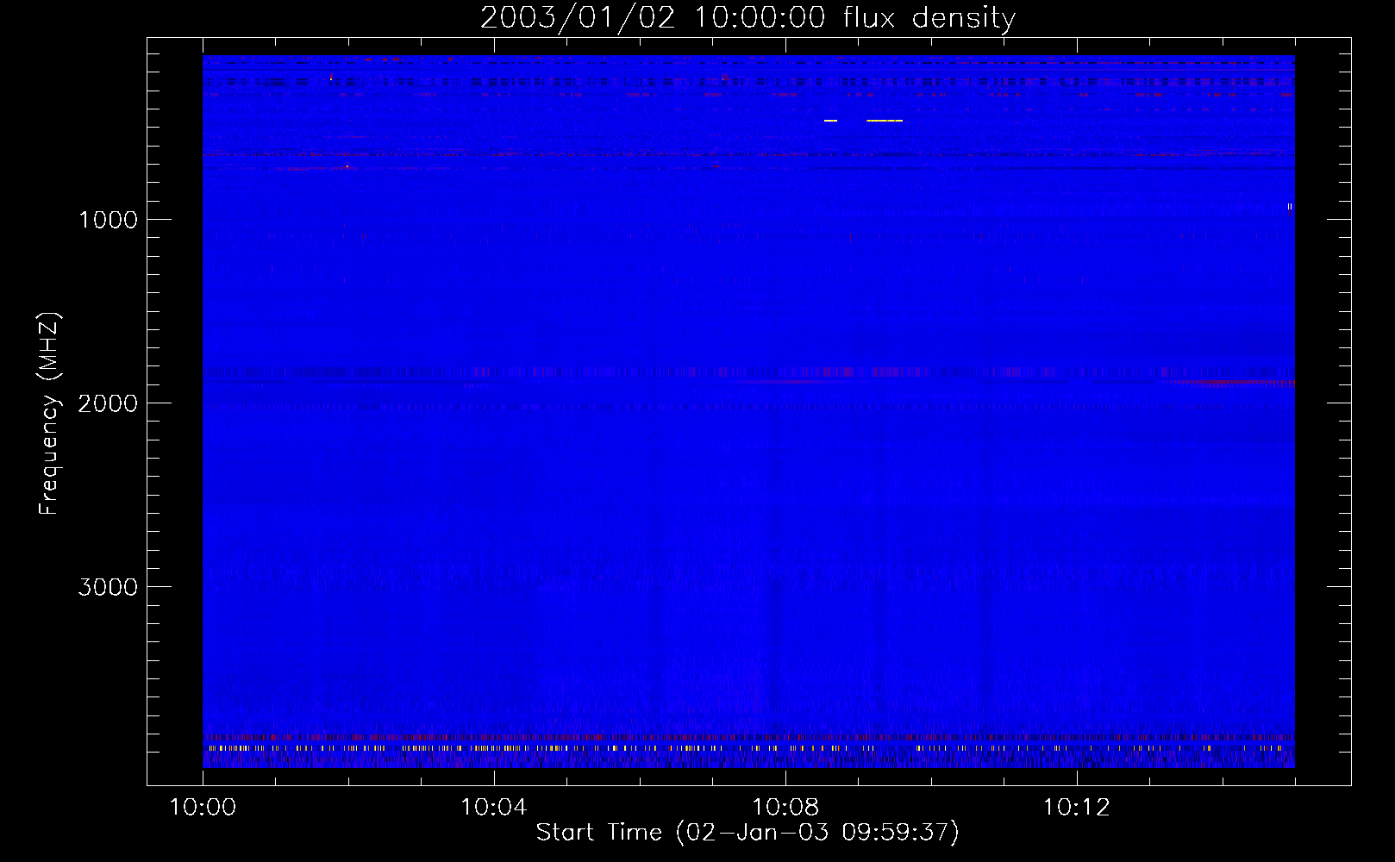The height and width of the screenshot is (862, 1395).
Task: Click the 'Start Time (02-Jan-03 09:59:37)' axis label
Action: [748, 832]
